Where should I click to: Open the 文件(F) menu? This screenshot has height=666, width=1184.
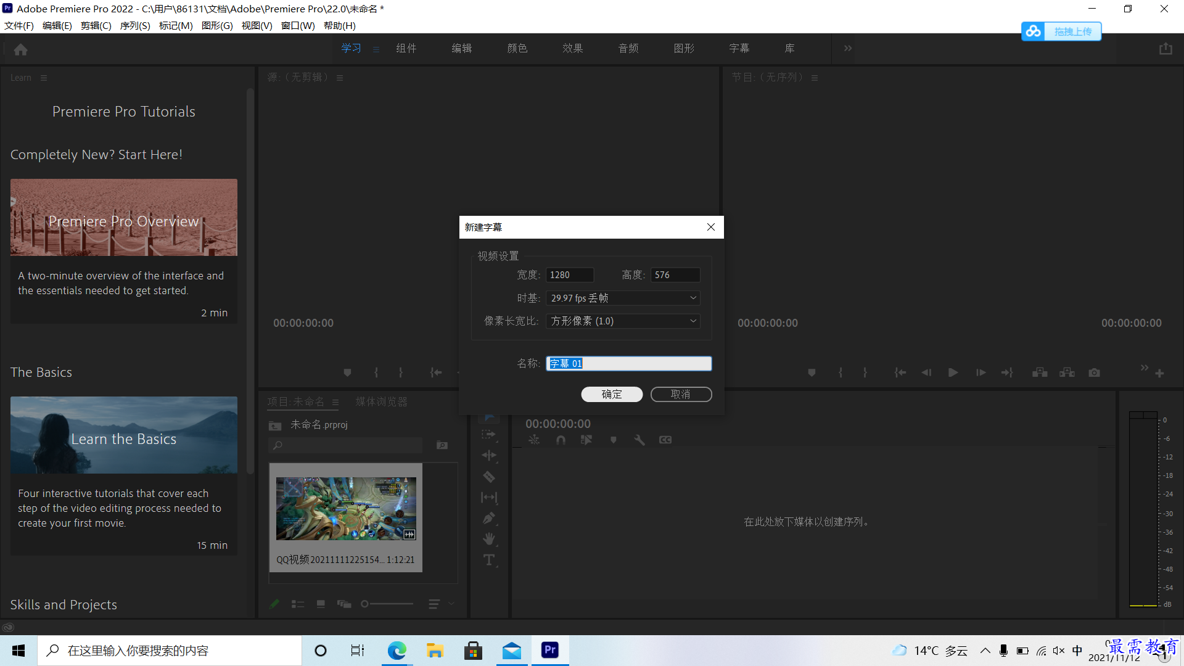19,25
